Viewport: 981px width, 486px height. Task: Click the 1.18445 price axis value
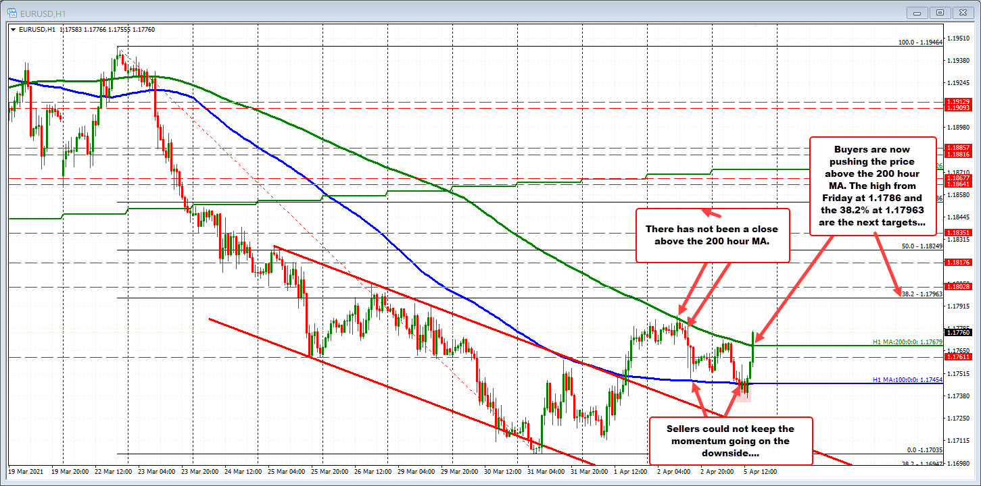(959, 217)
